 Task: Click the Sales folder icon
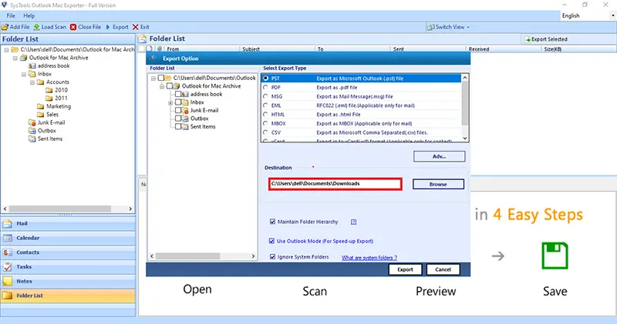(41, 114)
